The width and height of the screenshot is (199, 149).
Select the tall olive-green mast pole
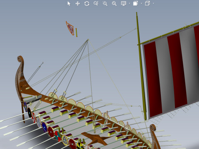pos(141,66)
